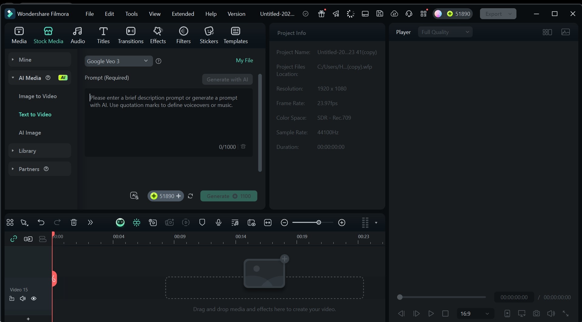Click the Generate with AI button

click(227, 79)
